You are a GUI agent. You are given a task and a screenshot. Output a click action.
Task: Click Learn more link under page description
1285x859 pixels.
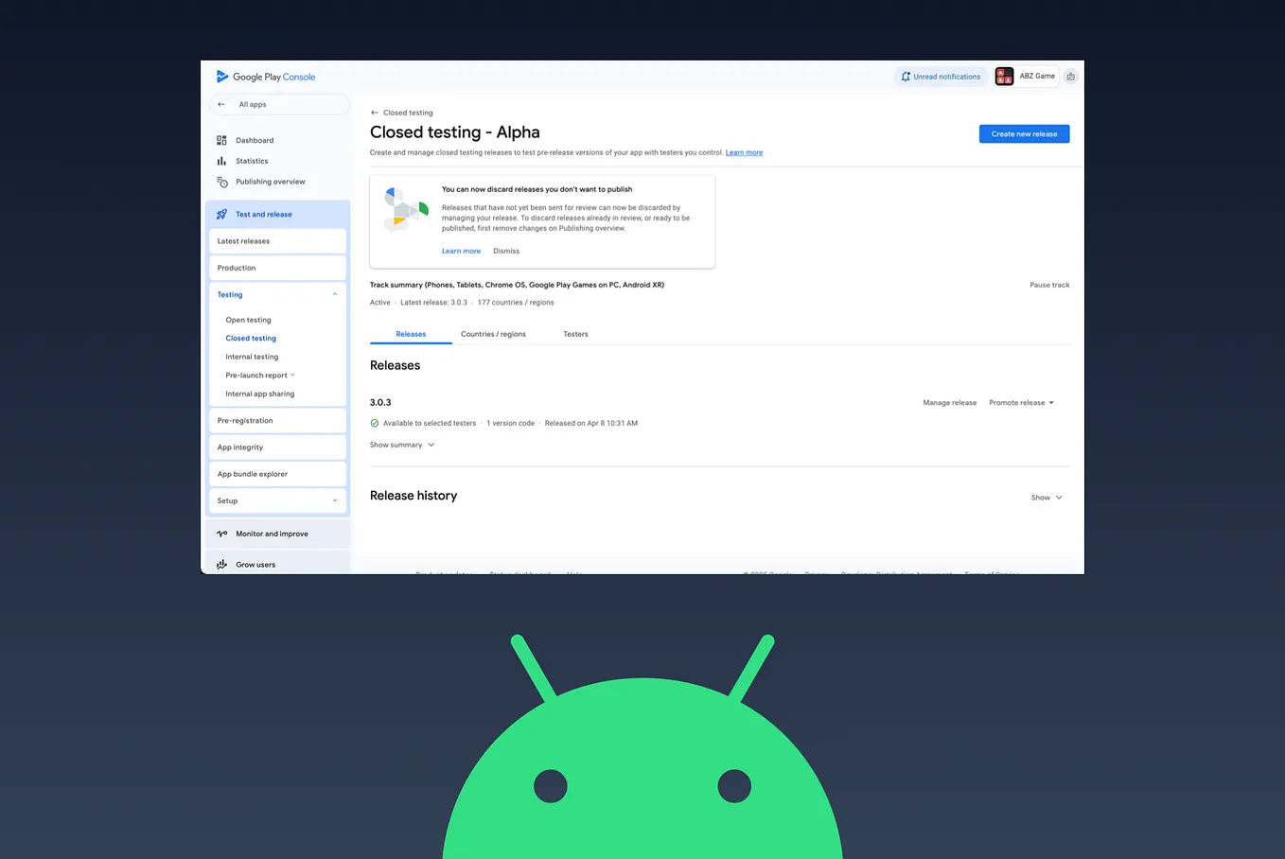tap(744, 152)
